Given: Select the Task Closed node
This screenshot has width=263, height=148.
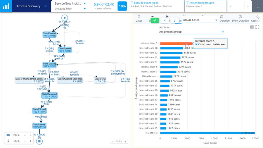Looking at the screenshot, I should (x=39, y=126).
